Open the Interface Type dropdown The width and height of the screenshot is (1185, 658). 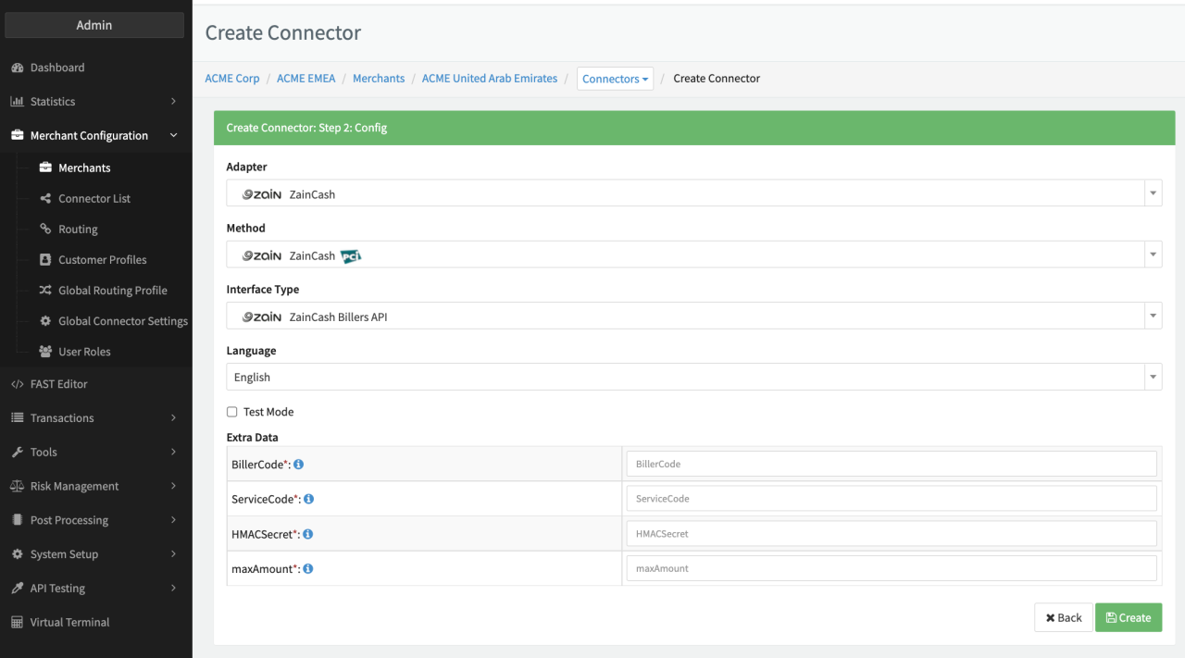693,317
